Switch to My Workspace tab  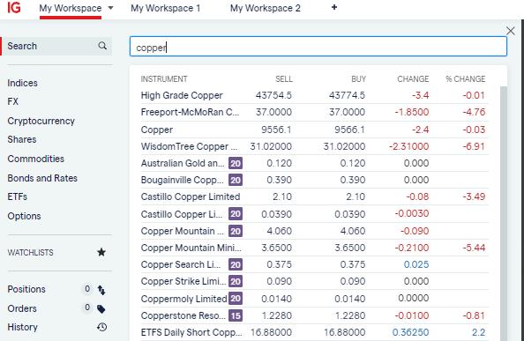point(71,8)
